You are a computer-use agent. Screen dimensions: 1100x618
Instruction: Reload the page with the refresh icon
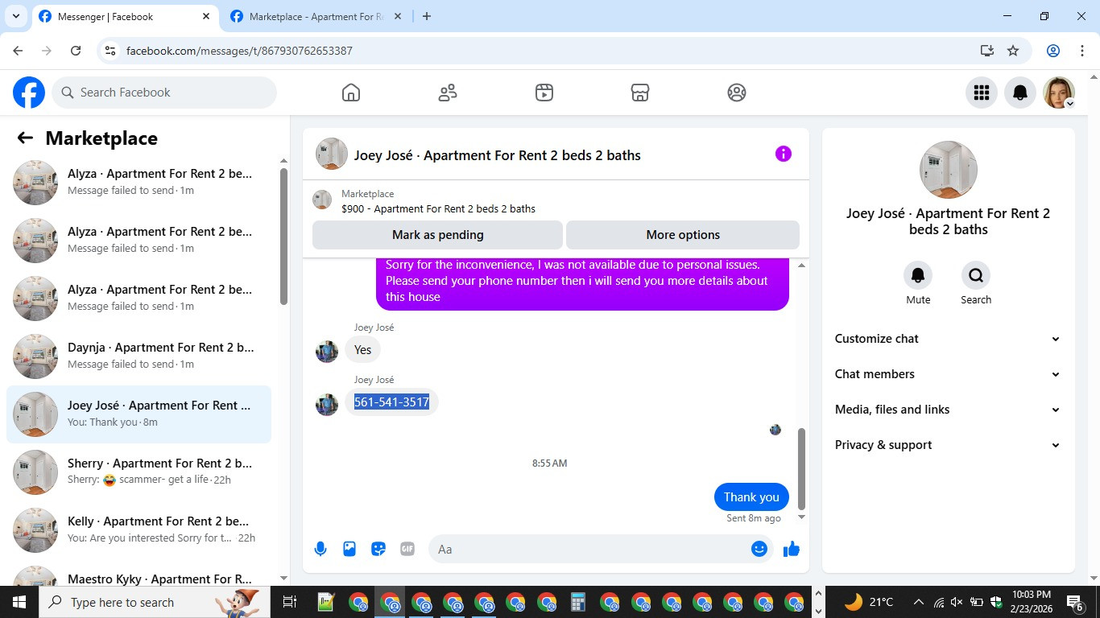76,51
